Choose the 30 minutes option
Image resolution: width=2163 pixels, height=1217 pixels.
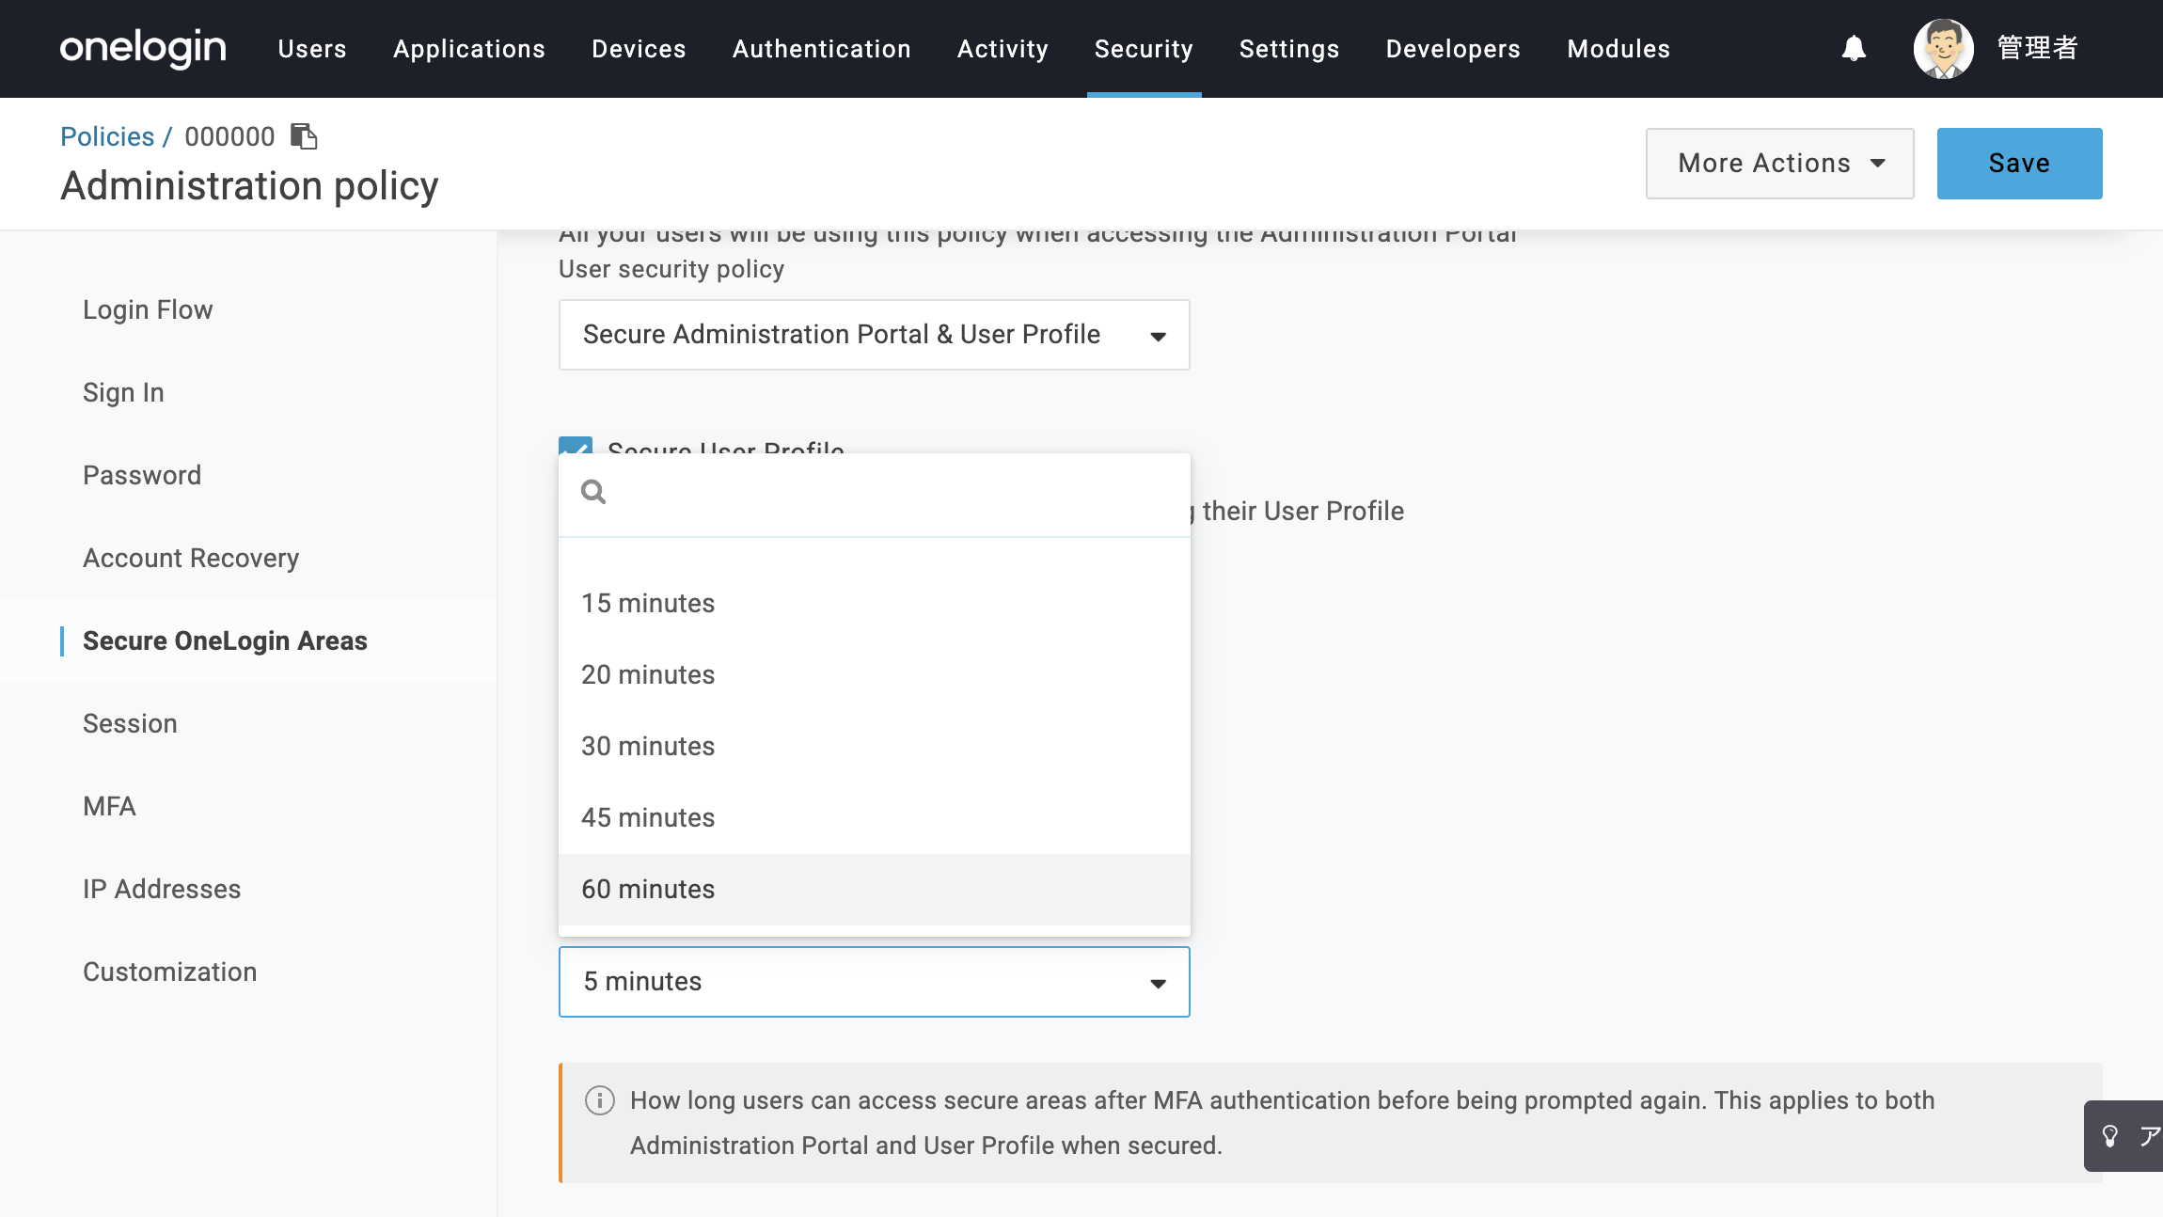tap(875, 747)
